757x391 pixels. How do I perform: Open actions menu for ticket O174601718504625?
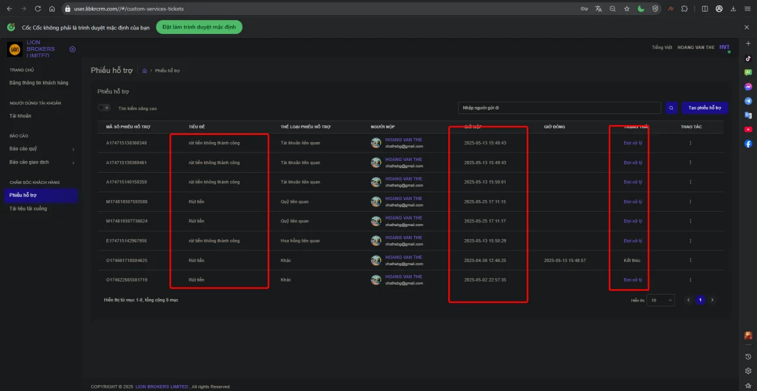click(x=691, y=260)
